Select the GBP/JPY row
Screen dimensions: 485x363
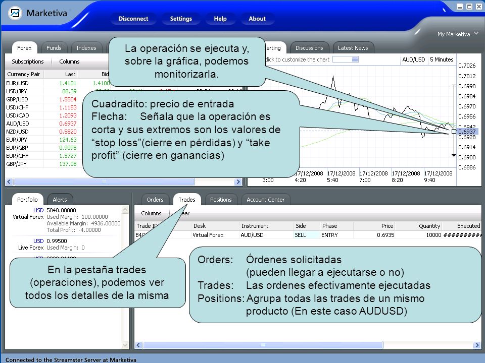tap(43, 163)
